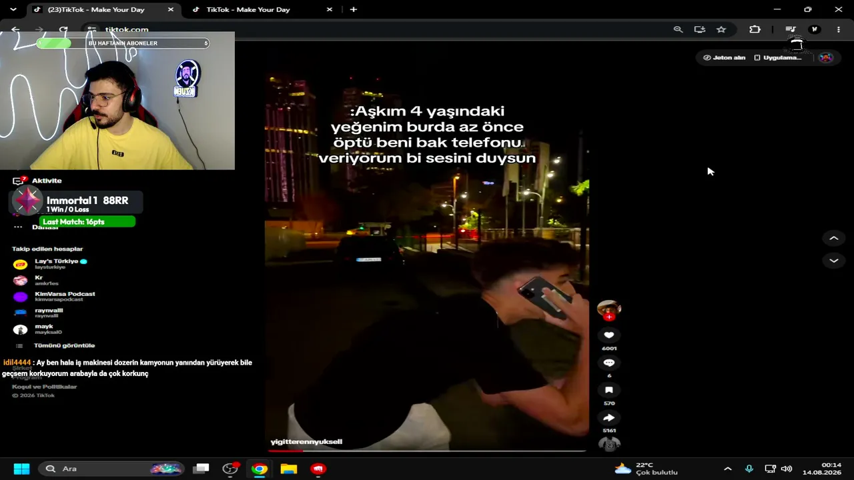The image size is (854, 480).
Task: Open KimVarsa Podcast account
Action: point(54,297)
